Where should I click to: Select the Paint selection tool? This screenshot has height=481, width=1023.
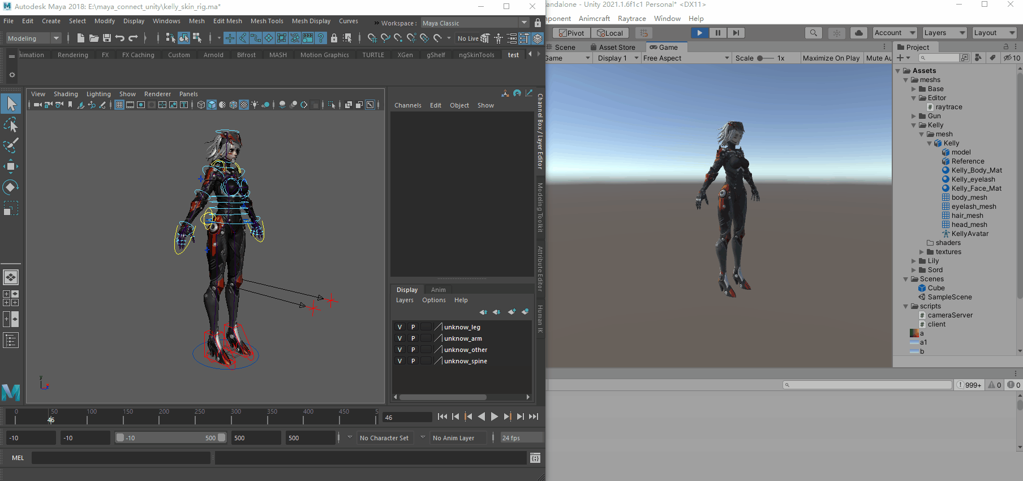[x=11, y=145]
